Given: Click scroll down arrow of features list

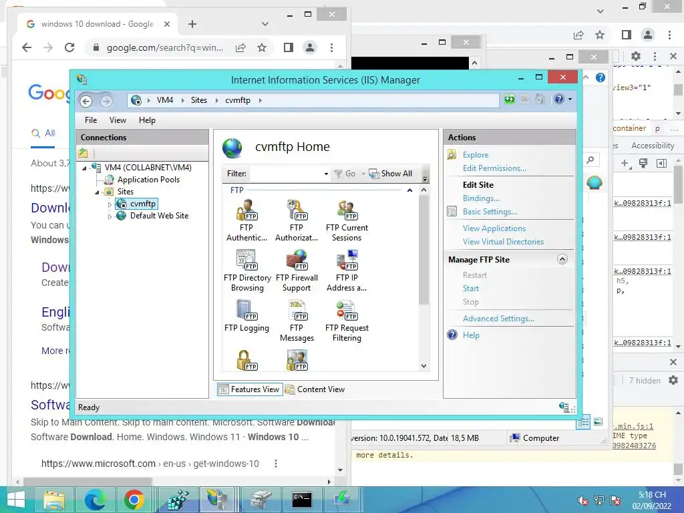Looking at the screenshot, I should (423, 366).
